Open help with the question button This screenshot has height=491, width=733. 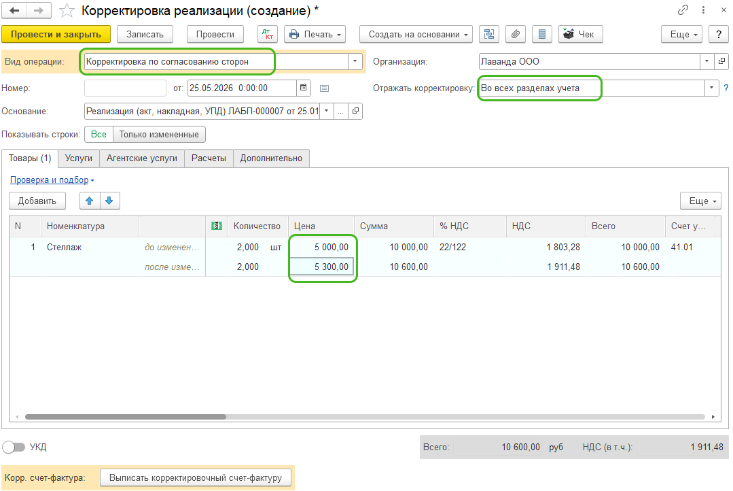(719, 34)
